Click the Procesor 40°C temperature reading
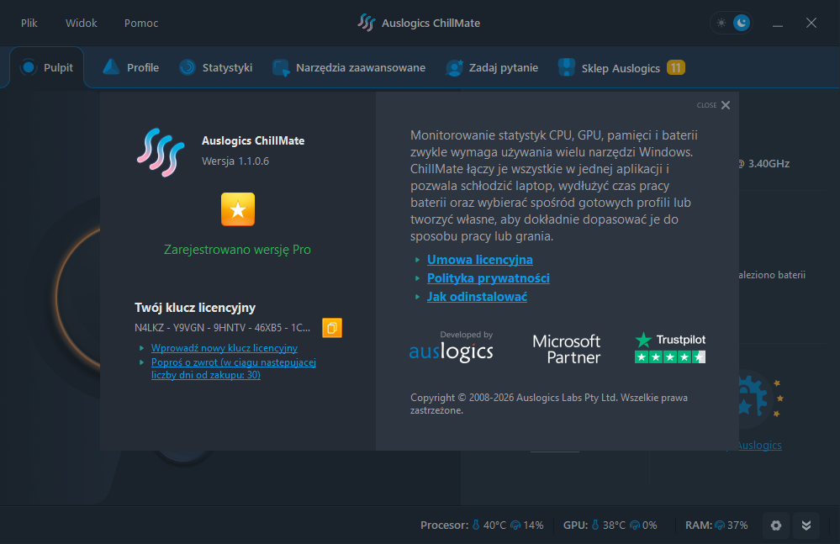Screen dimensions: 840x544 [494, 526]
